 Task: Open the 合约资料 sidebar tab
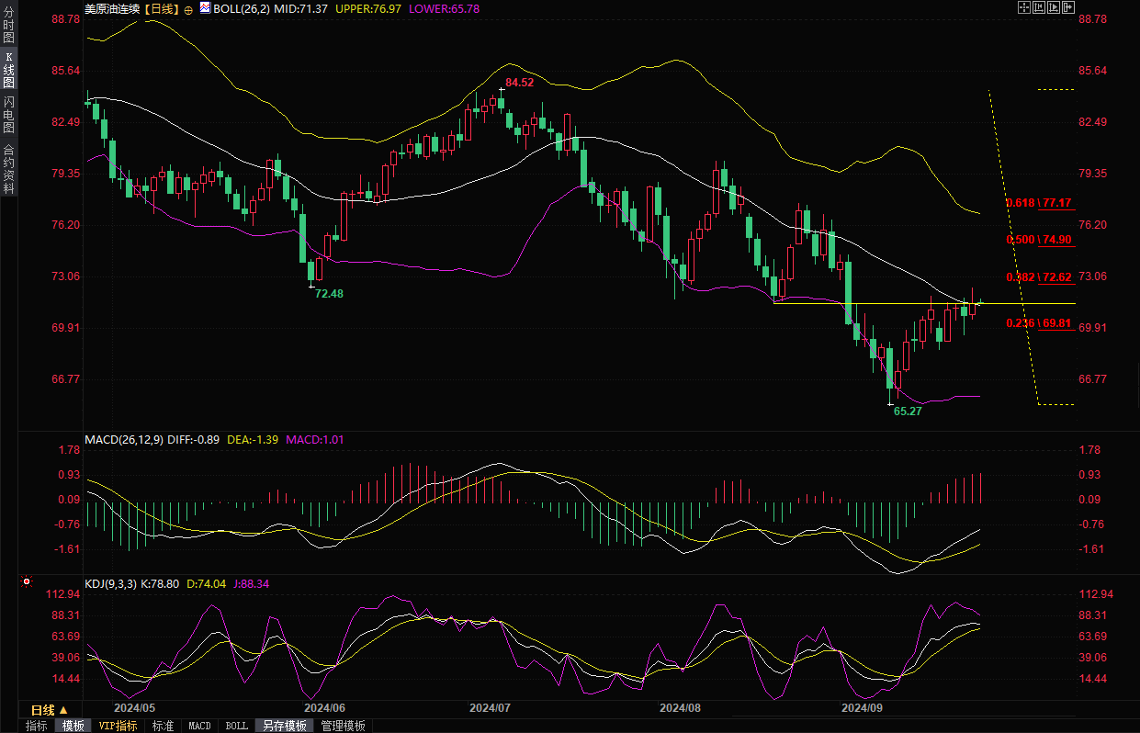[x=8, y=168]
